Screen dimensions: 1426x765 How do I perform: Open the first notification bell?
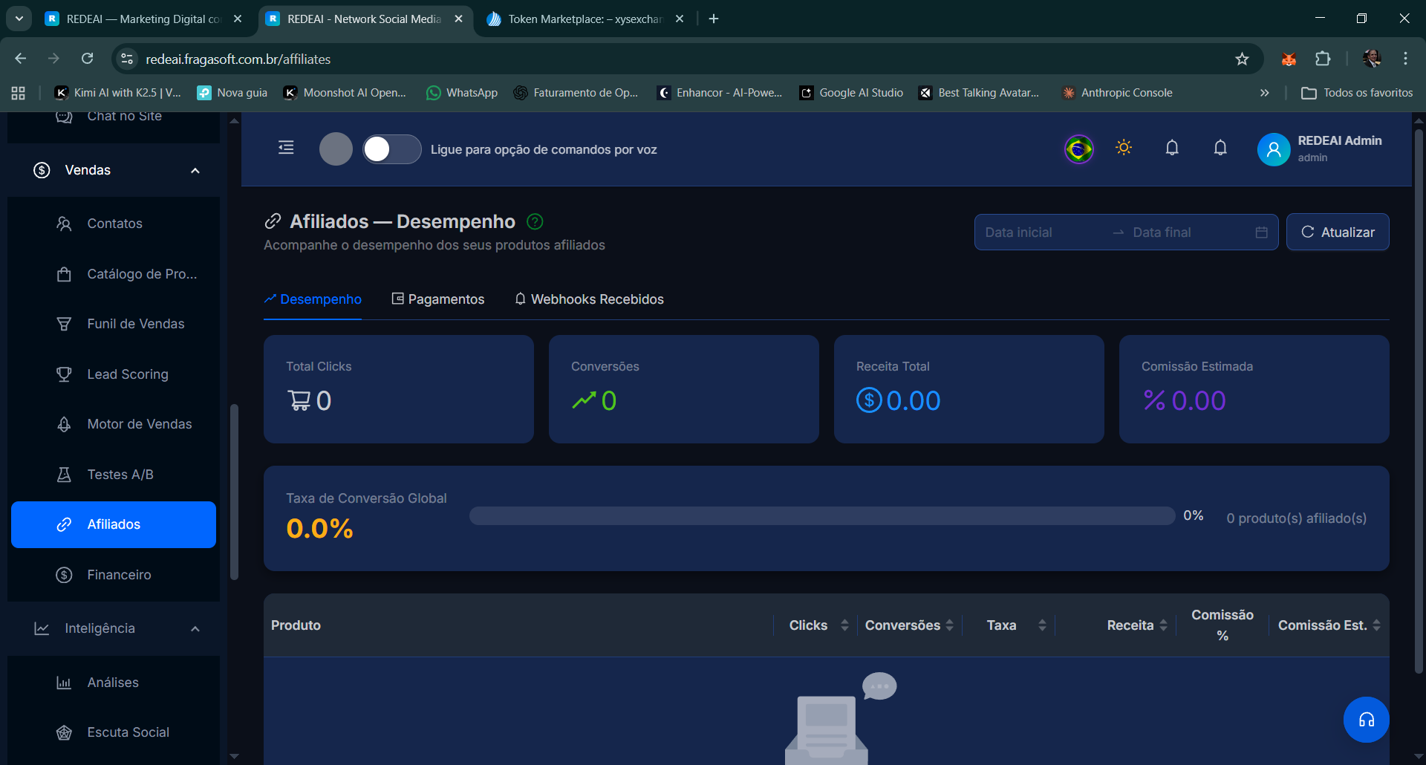click(x=1172, y=148)
